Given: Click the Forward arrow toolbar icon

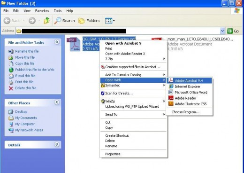Looking at the screenshot, I should coord(32,21).
